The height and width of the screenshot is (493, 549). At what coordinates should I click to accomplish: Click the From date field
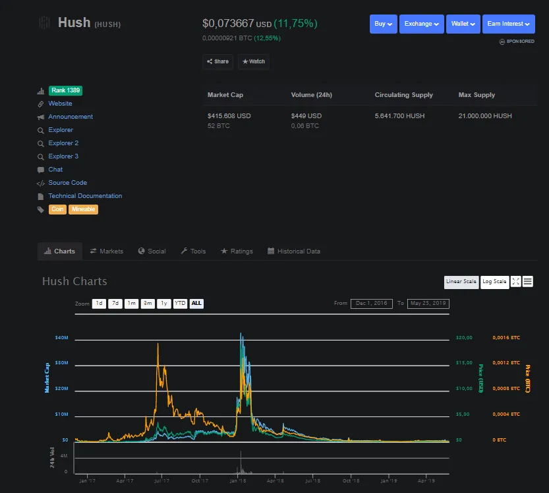(x=371, y=304)
